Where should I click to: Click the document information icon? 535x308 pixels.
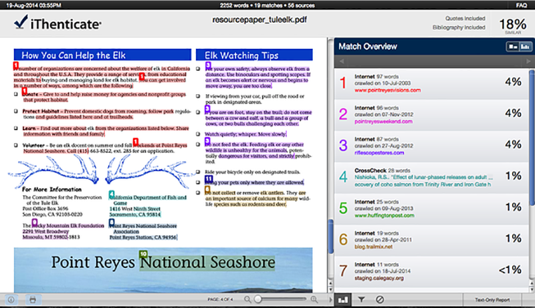pyautogui.click(x=11, y=300)
